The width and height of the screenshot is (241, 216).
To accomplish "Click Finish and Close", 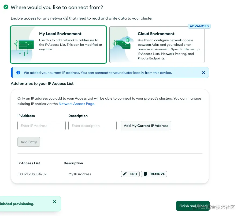I will [x=193, y=206].
